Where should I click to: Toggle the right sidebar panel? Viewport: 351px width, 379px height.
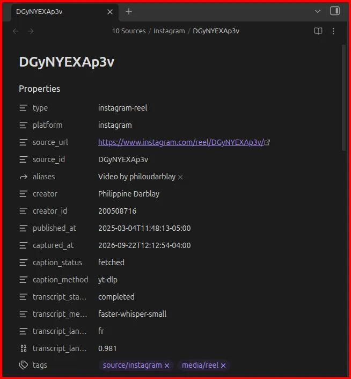tap(335, 11)
